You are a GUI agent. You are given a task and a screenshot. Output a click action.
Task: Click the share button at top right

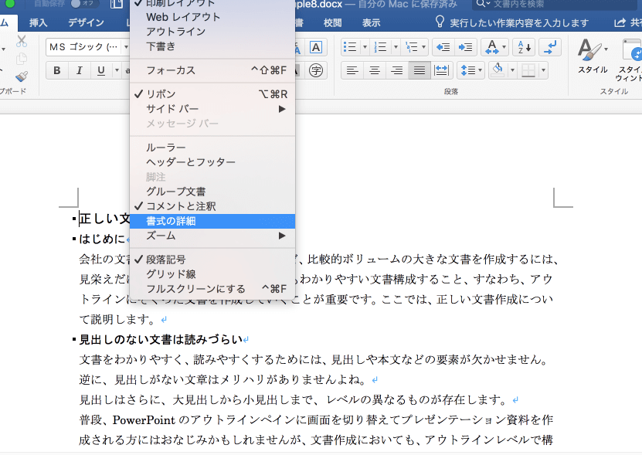[x=627, y=23]
